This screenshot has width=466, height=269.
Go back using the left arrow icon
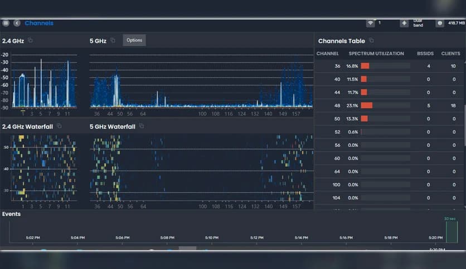17,23
